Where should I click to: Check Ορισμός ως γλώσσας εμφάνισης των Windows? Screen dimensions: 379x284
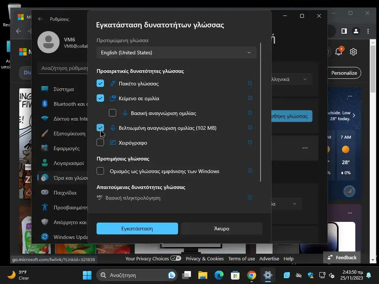click(x=100, y=171)
